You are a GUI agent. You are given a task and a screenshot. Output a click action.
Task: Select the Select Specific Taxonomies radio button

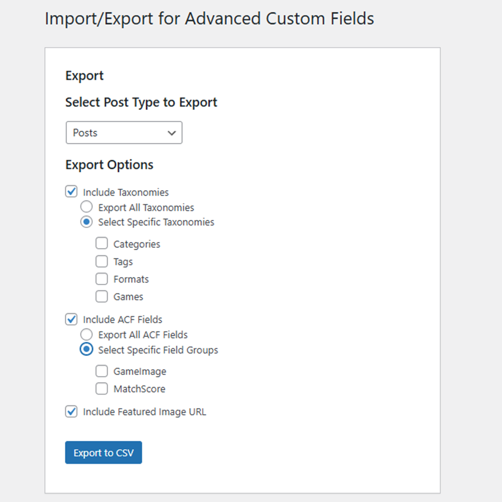[x=86, y=221]
